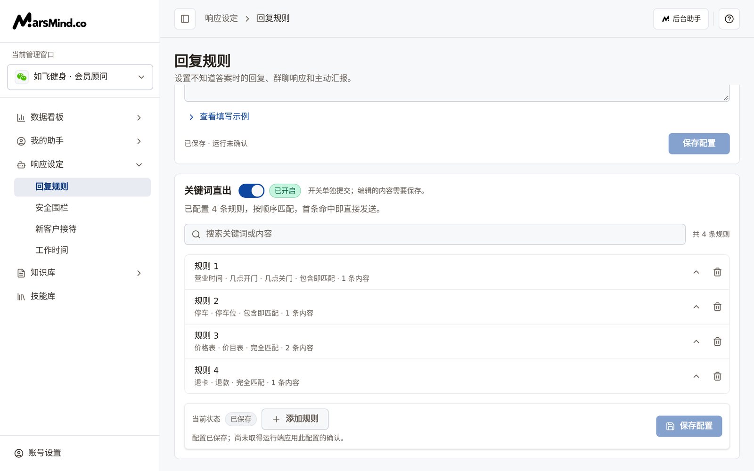Collapse 规则 1 with its chevron

click(x=696, y=272)
